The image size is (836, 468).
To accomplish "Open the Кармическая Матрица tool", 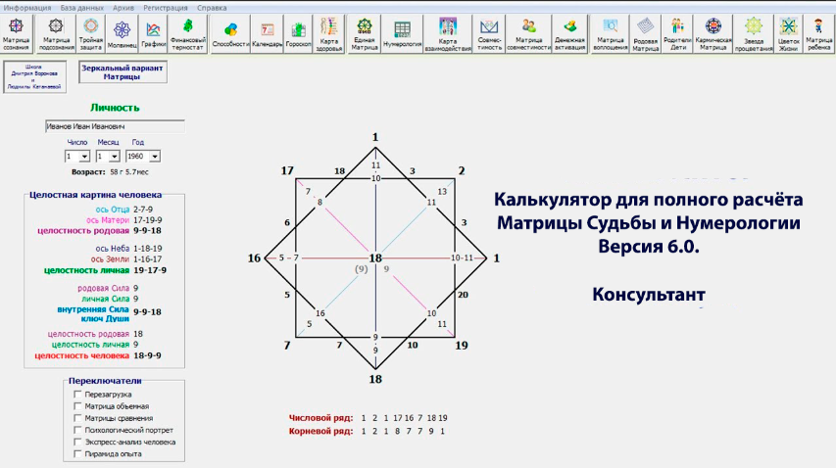I will tap(713, 34).
